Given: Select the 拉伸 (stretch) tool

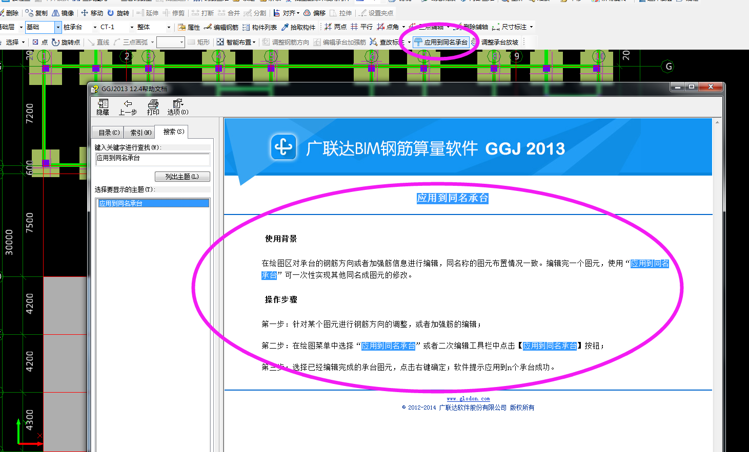Looking at the screenshot, I should [x=341, y=13].
